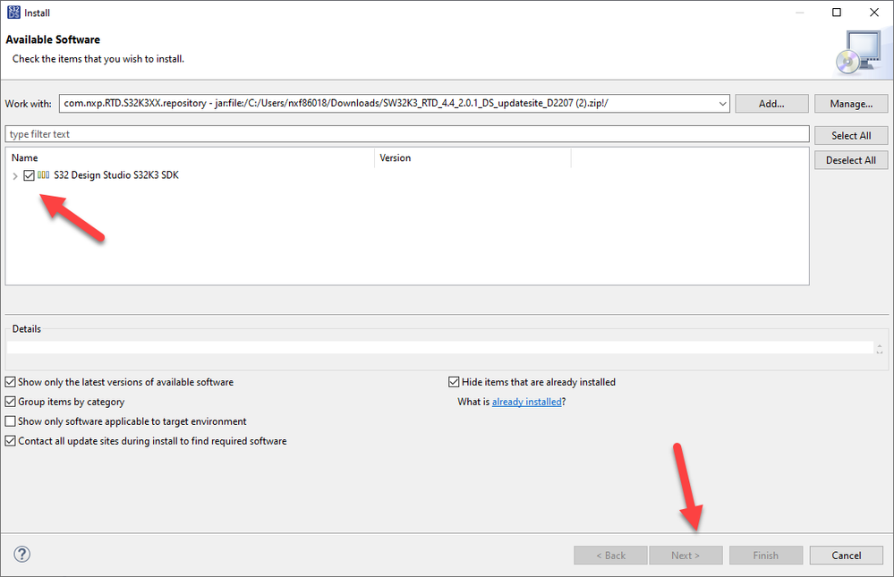Open the Manage... sites button
894x577 pixels.
(851, 104)
